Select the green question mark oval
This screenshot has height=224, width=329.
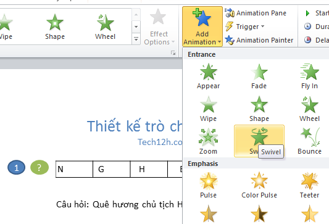coord(40,167)
